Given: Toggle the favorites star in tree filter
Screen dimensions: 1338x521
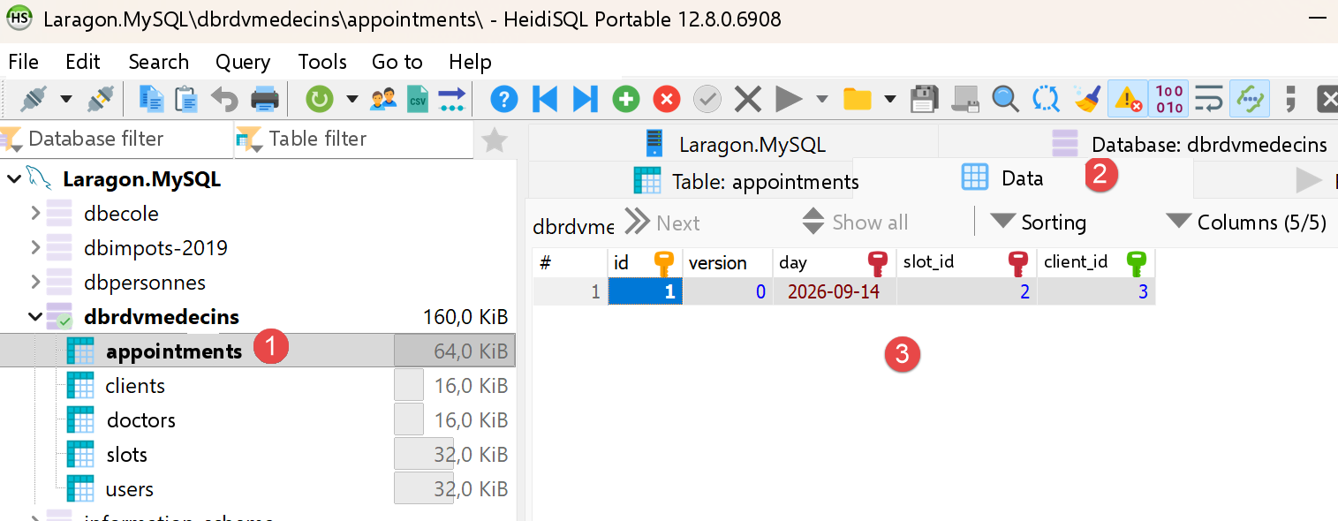Looking at the screenshot, I should pyautogui.click(x=495, y=140).
